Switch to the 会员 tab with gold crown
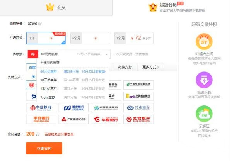This screenshot has width=232, height=161. coord(56,7)
